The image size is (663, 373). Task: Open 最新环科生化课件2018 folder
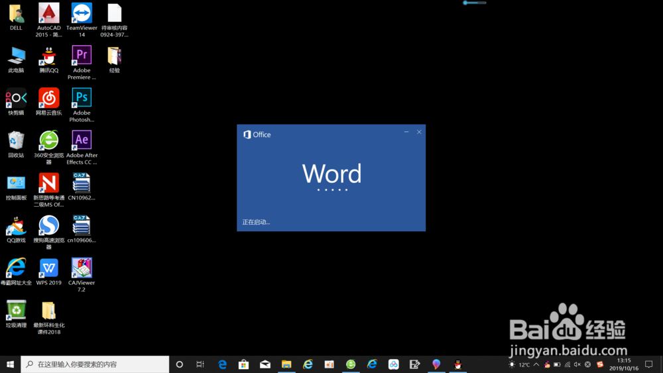tap(48, 317)
